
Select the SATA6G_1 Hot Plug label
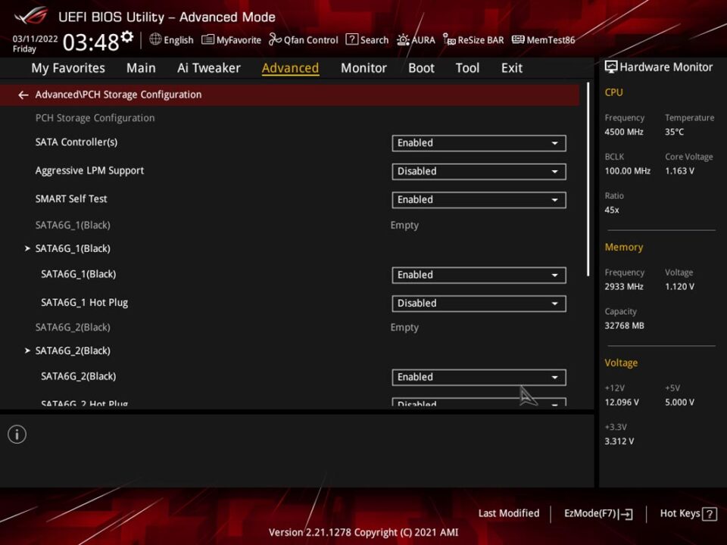pos(84,303)
